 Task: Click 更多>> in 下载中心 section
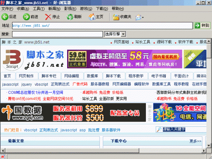pyautogui.click(x=195, y=141)
